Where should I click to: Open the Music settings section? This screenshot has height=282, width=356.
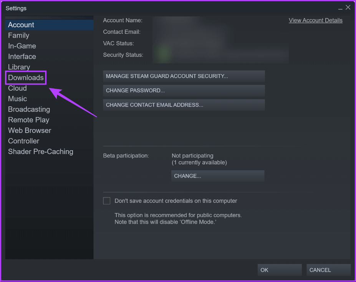17,99
